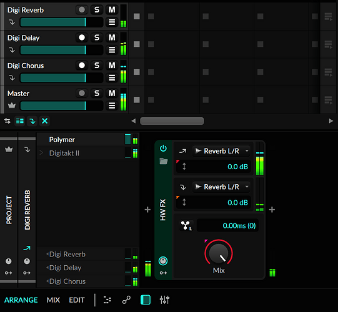Viewport: 338px width, 312px height.
Task: Expand the Digitakt II device entry
Action: click(41, 153)
